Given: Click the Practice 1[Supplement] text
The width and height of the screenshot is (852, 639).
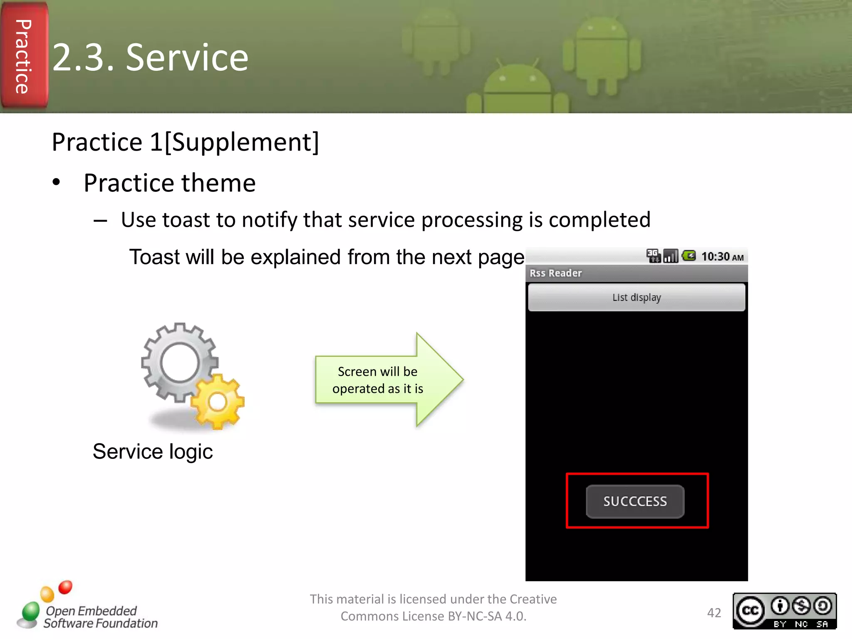Looking at the screenshot, I should (185, 142).
